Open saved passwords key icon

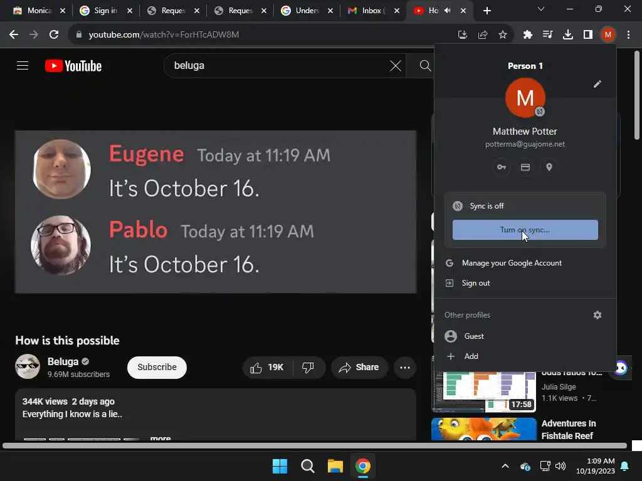tap(501, 167)
